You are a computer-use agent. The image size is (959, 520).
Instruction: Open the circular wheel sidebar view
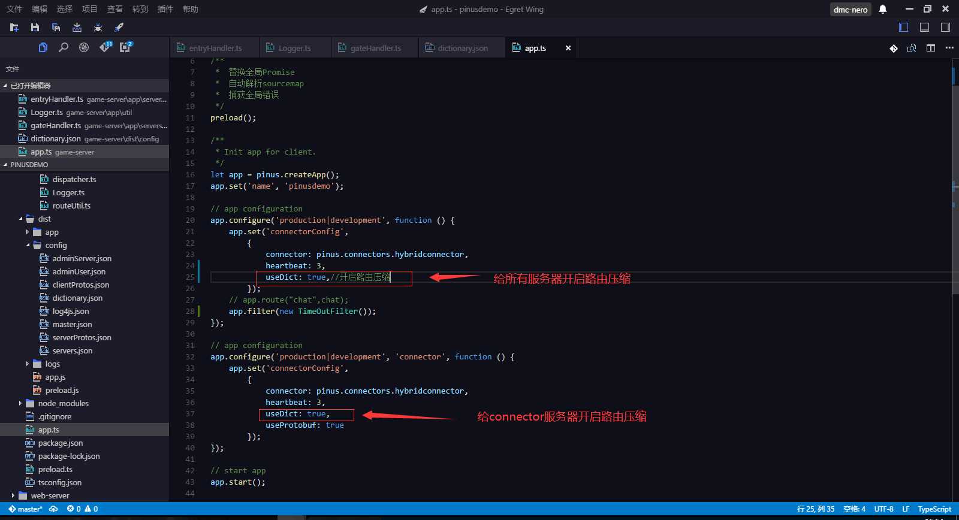pyautogui.click(x=84, y=47)
